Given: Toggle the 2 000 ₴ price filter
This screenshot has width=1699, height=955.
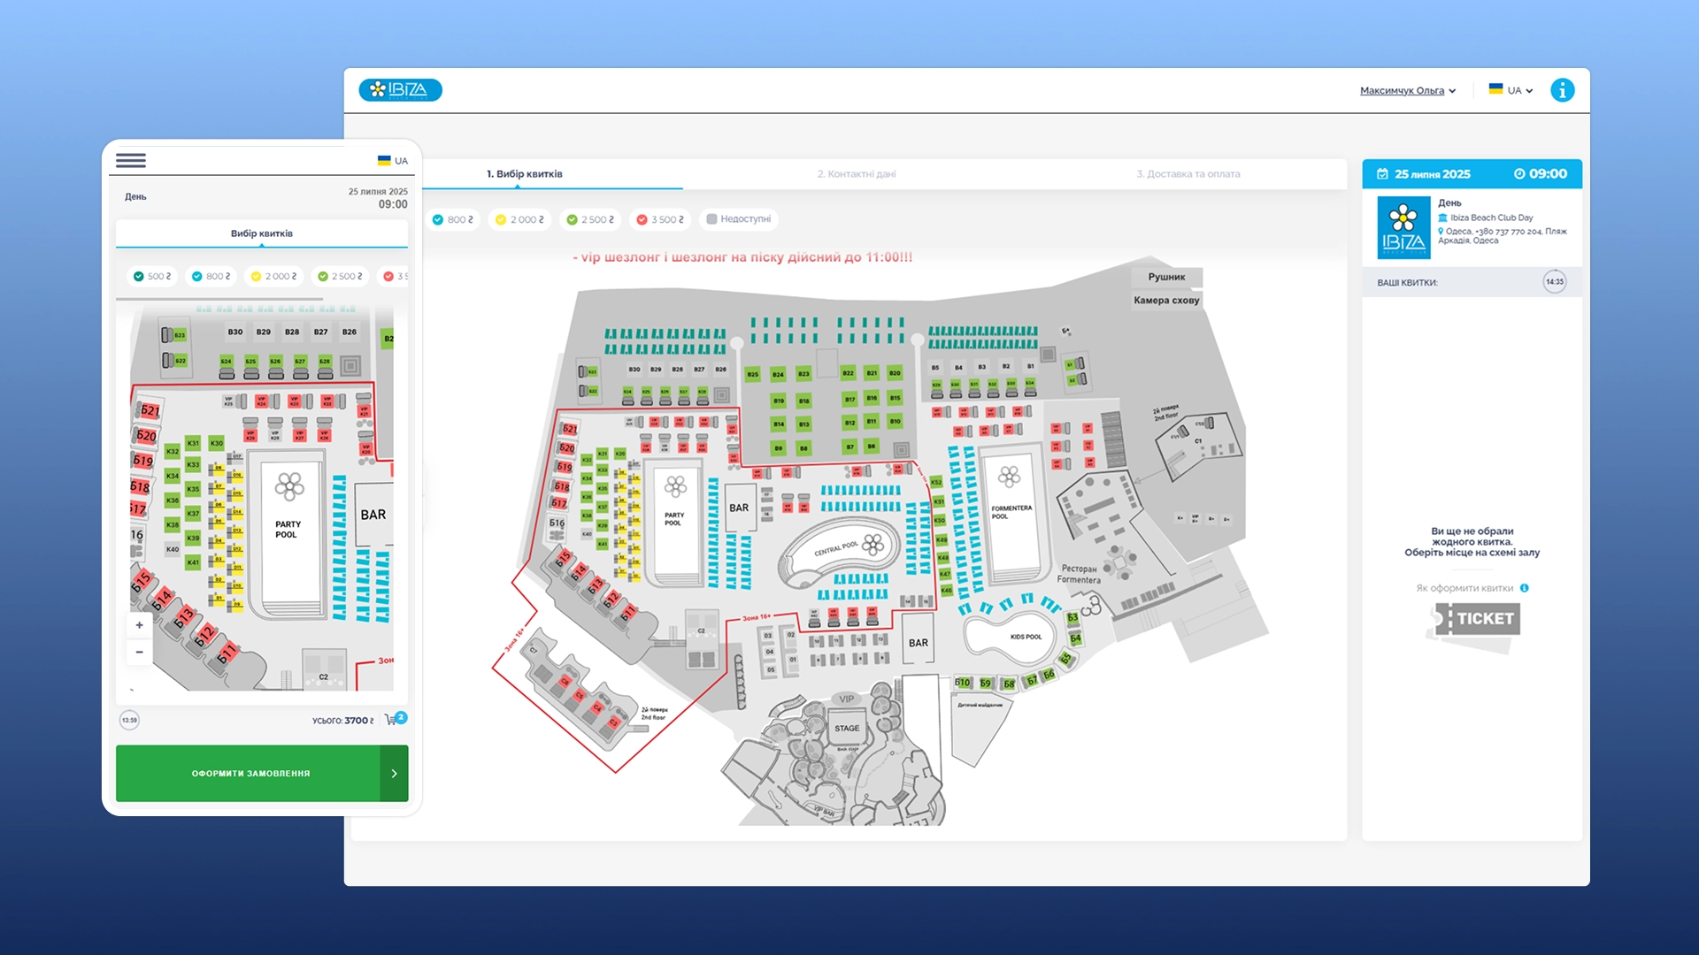Looking at the screenshot, I should [519, 219].
